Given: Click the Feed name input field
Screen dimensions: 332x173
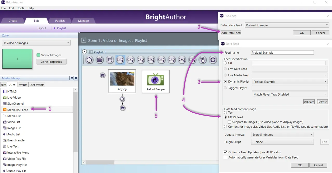Looking at the screenshot, I should coord(282,53).
